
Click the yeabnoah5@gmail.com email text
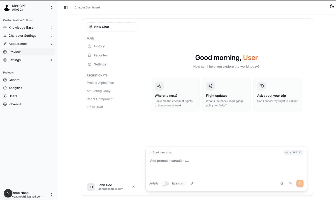point(27,197)
